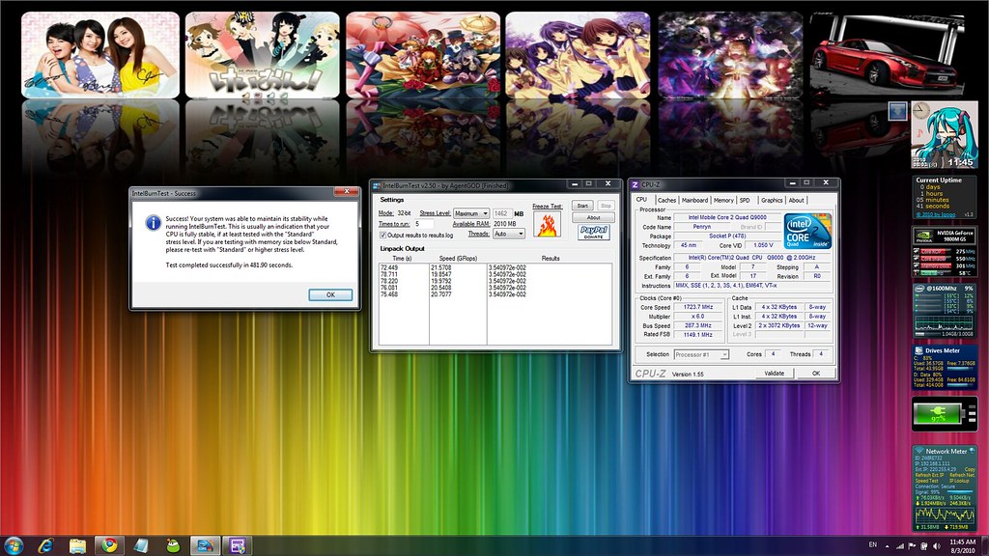Screen dimensions: 989x556
Task: Click the CPU-Z title bar Z icon
Action: pos(636,184)
